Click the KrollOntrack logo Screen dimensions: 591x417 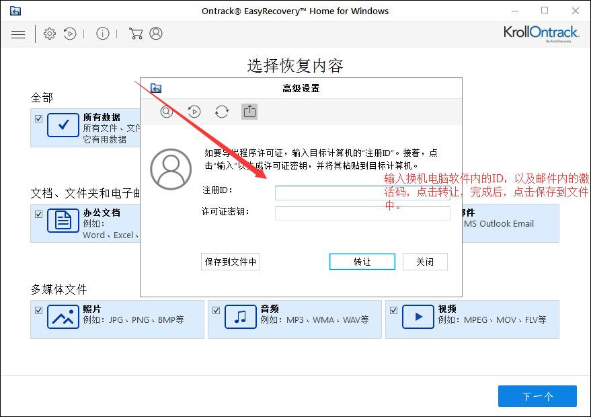(x=541, y=33)
